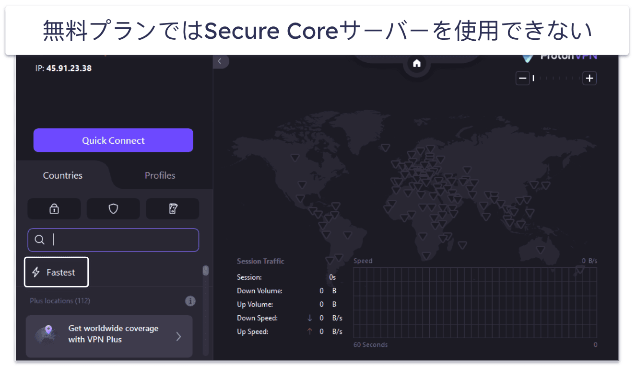This screenshot has height=366, width=636.
Task: Switch to the Countries tab
Action: 63,175
